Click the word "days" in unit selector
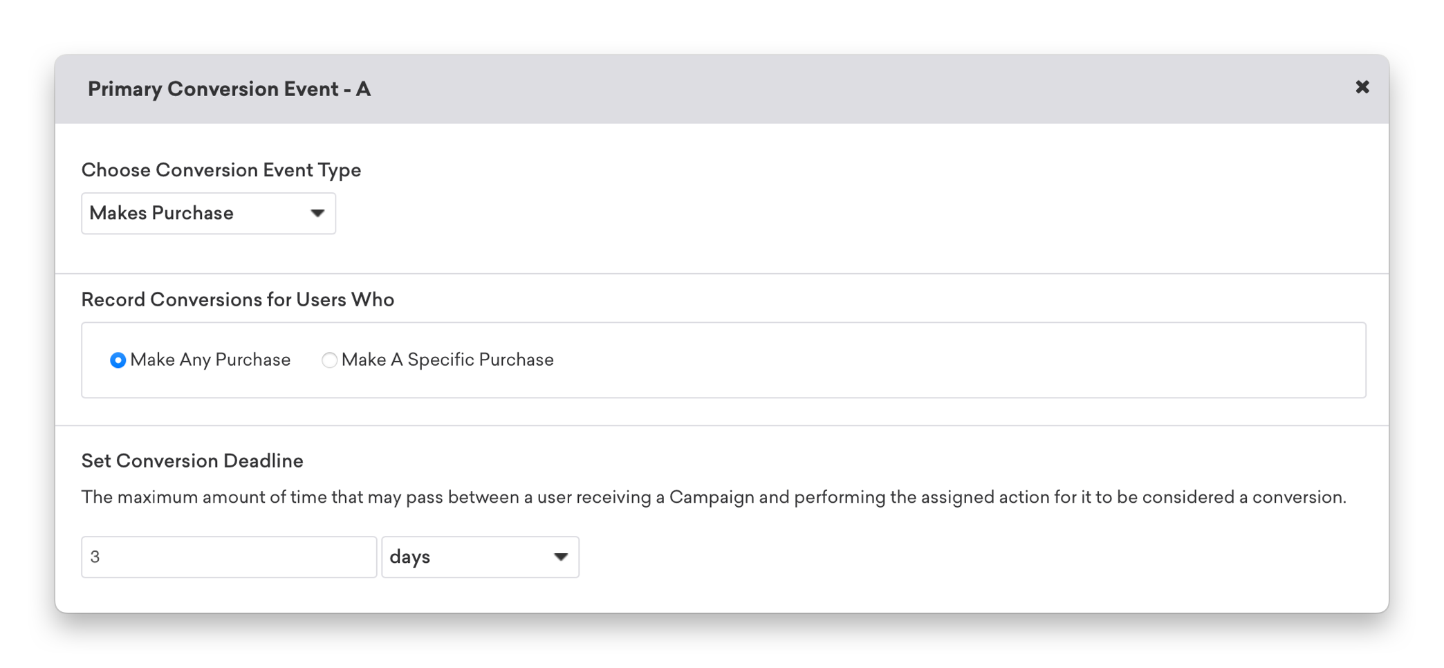The image size is (1444, 668). pos(410,557)
